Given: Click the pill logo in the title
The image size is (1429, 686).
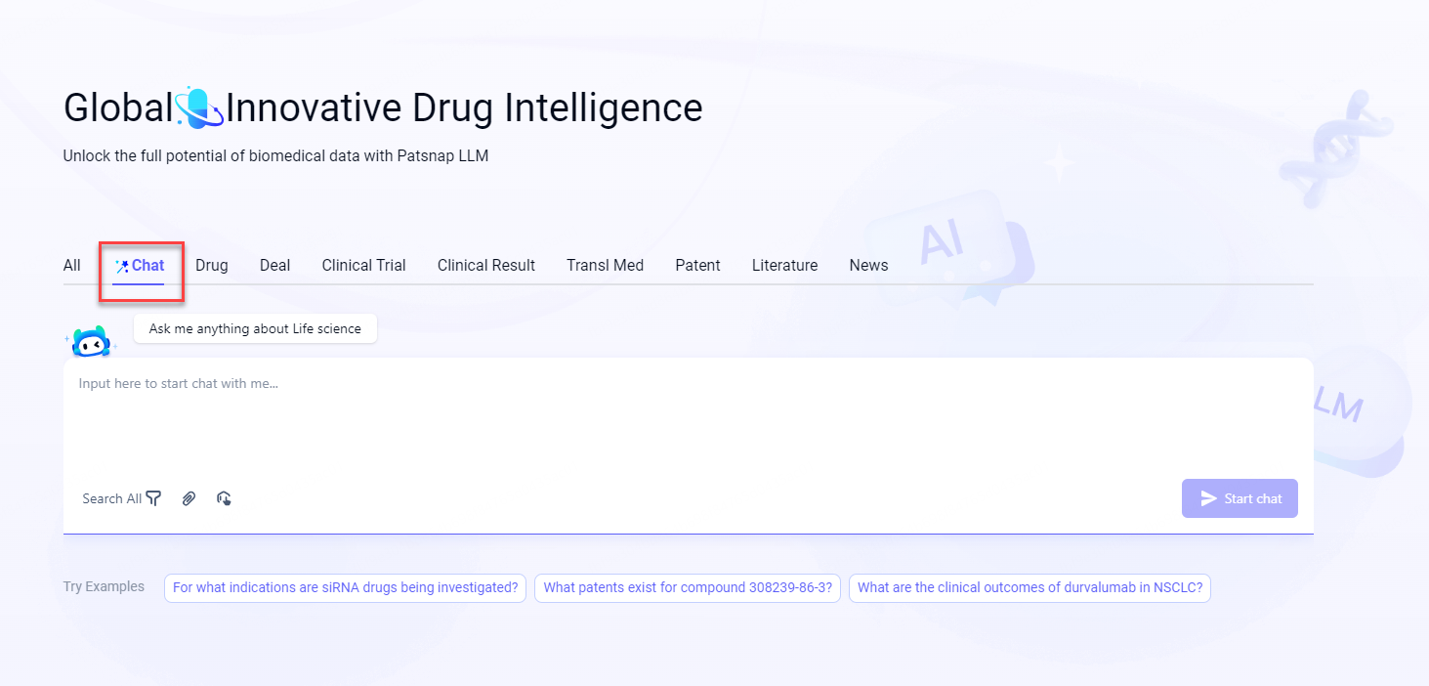Looking at the screenshot, I should [199, 108].
